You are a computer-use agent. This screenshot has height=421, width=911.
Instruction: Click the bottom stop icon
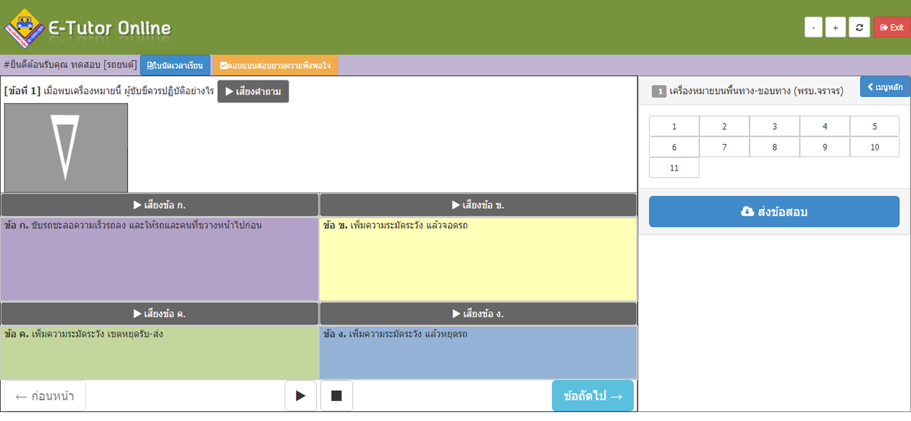(336, 396)
